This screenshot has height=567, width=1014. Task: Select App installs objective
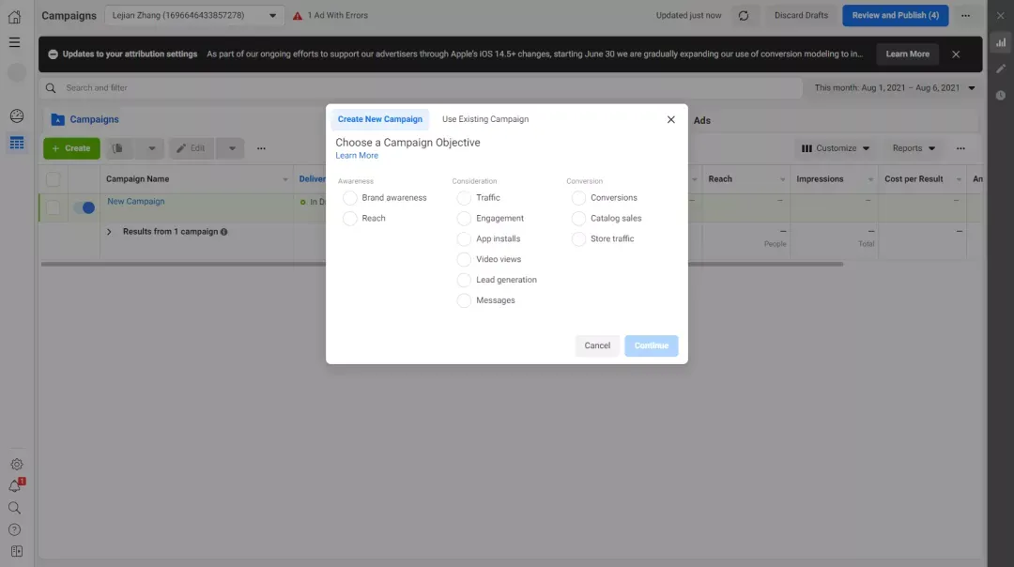click(464, 239)
